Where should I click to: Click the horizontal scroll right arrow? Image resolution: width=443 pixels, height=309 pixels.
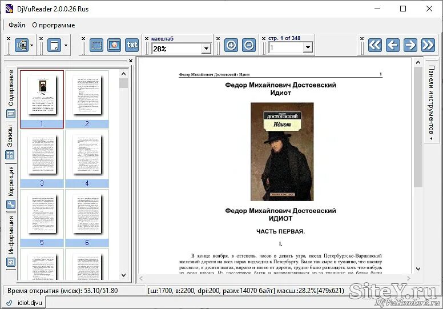[x=408, y=279]
